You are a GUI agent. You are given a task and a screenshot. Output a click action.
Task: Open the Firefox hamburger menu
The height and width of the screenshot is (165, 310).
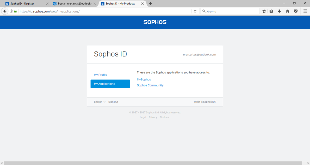click(x=305, y=11)
